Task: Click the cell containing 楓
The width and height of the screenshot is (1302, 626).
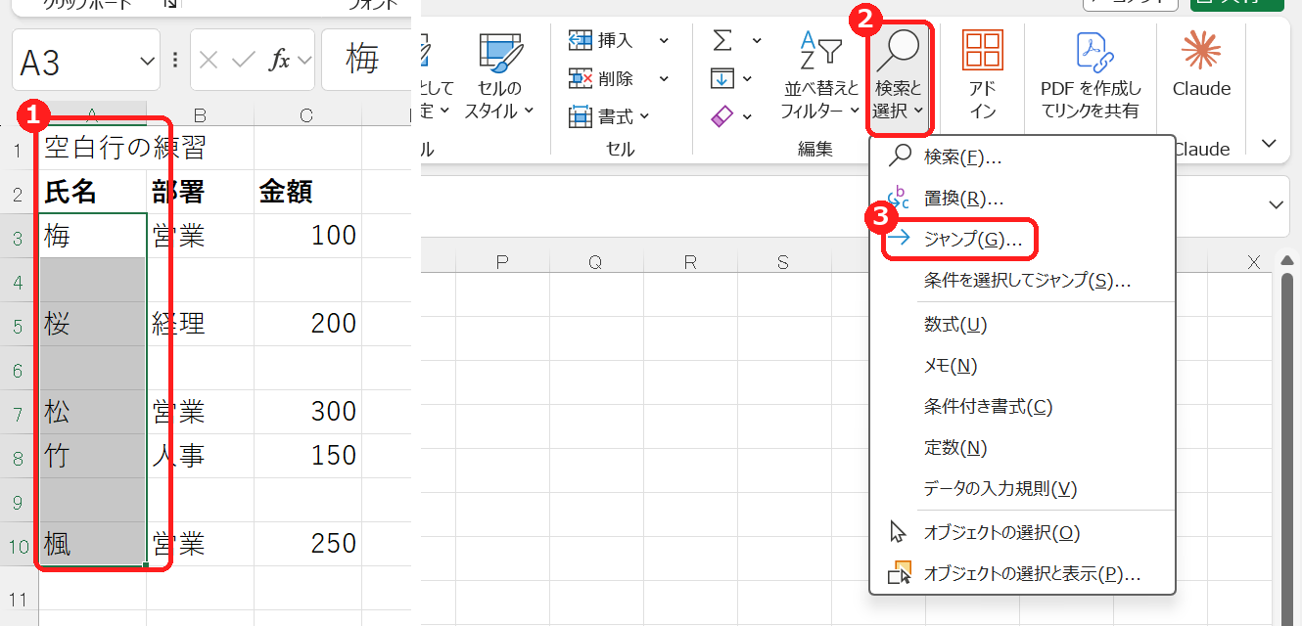Action: tap(92, 544)
